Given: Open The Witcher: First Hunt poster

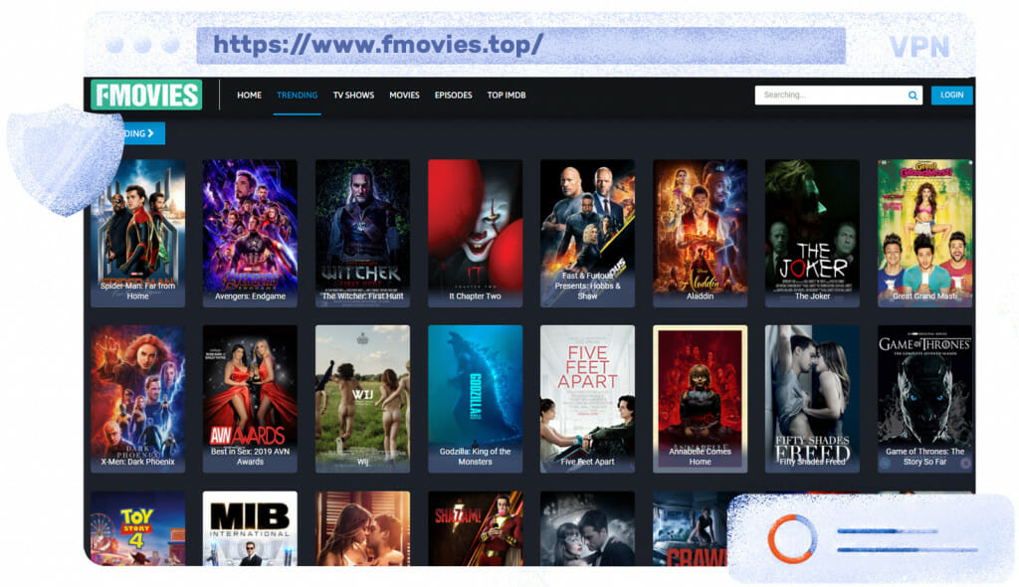Looking at the screenshot, I should (362, 233).
